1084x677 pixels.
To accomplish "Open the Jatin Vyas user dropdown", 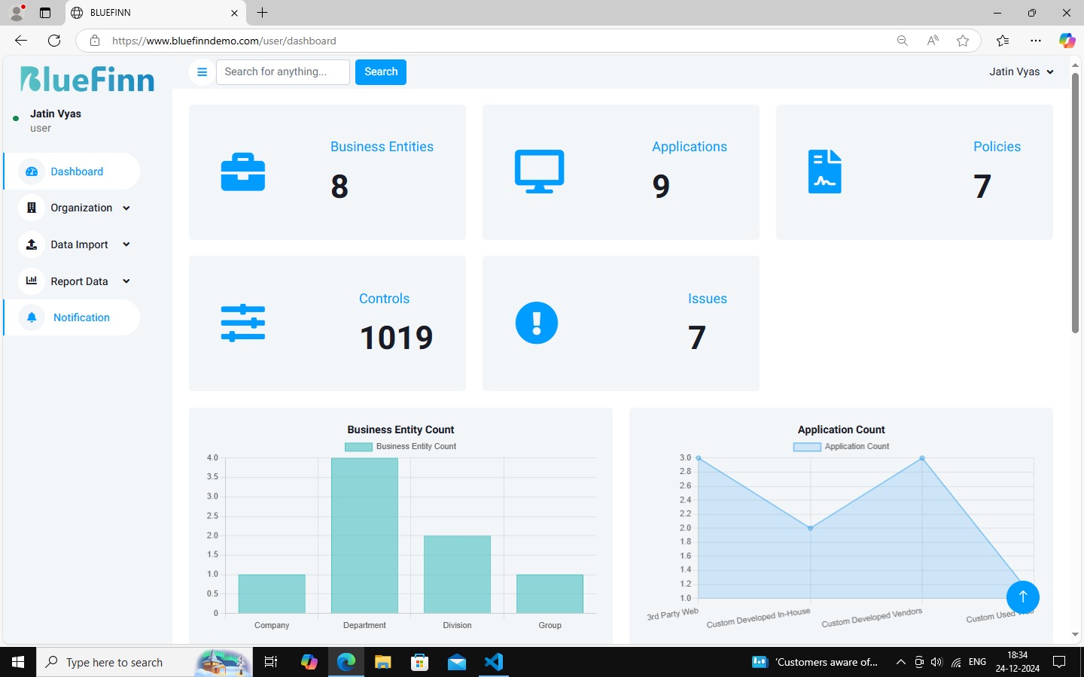I will click(1021, 72).
